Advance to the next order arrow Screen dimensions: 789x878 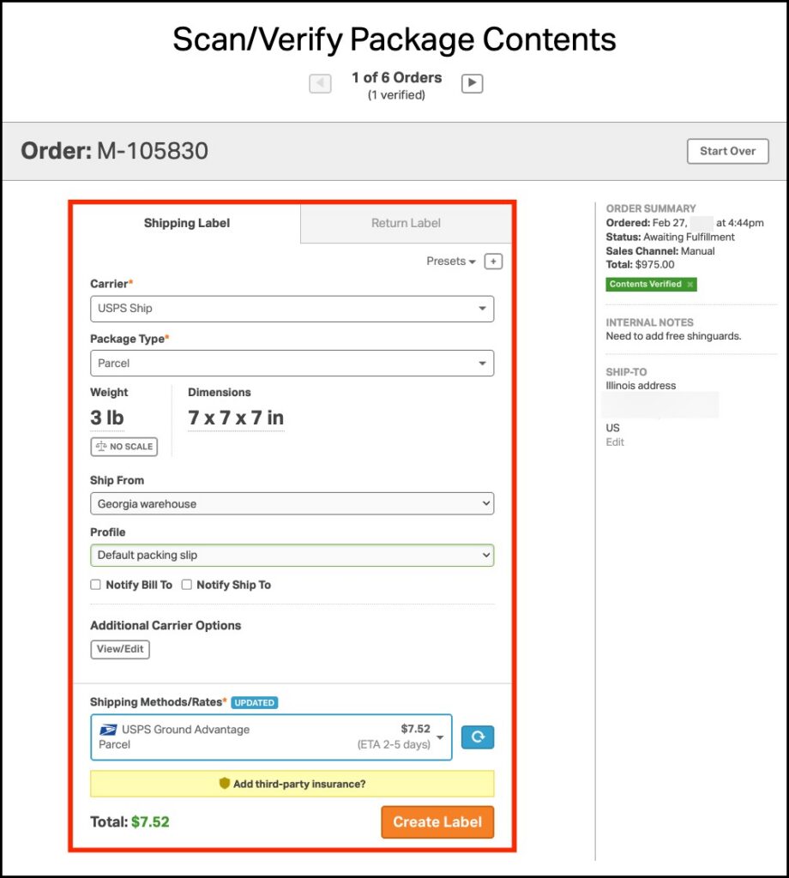(472, 84)
